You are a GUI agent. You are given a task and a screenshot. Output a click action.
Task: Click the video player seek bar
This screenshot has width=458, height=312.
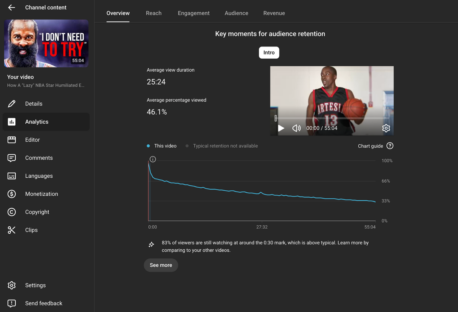(x=332, y=118)
